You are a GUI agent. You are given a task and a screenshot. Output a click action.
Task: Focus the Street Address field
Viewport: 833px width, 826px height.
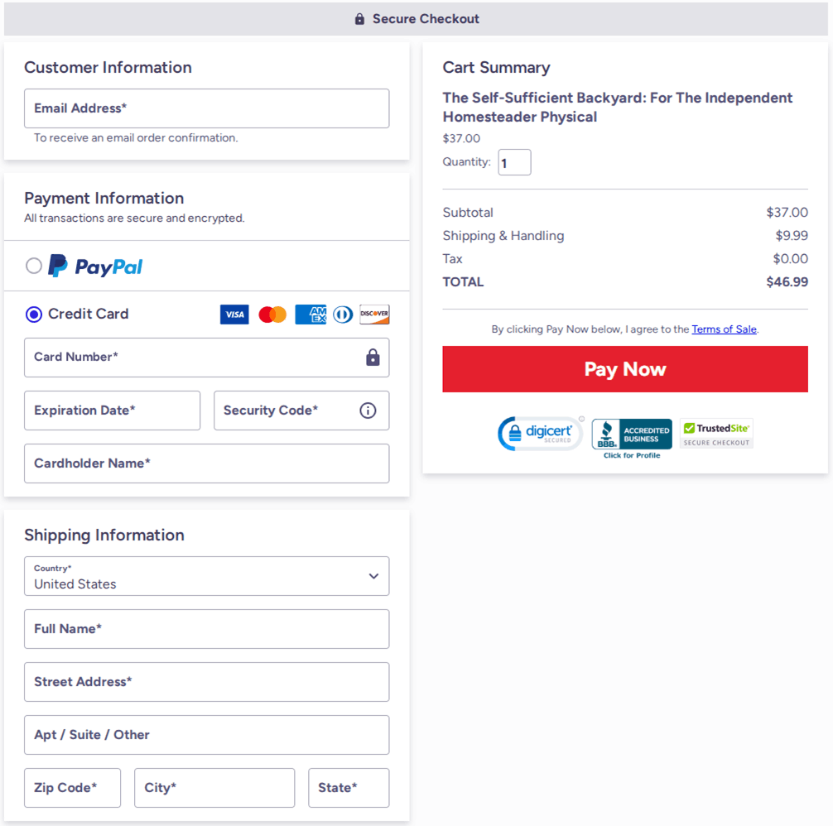point(206,682)
